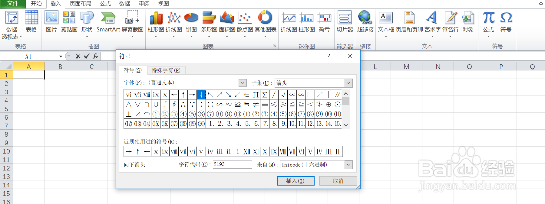Click the 插入(I) button

296,181
